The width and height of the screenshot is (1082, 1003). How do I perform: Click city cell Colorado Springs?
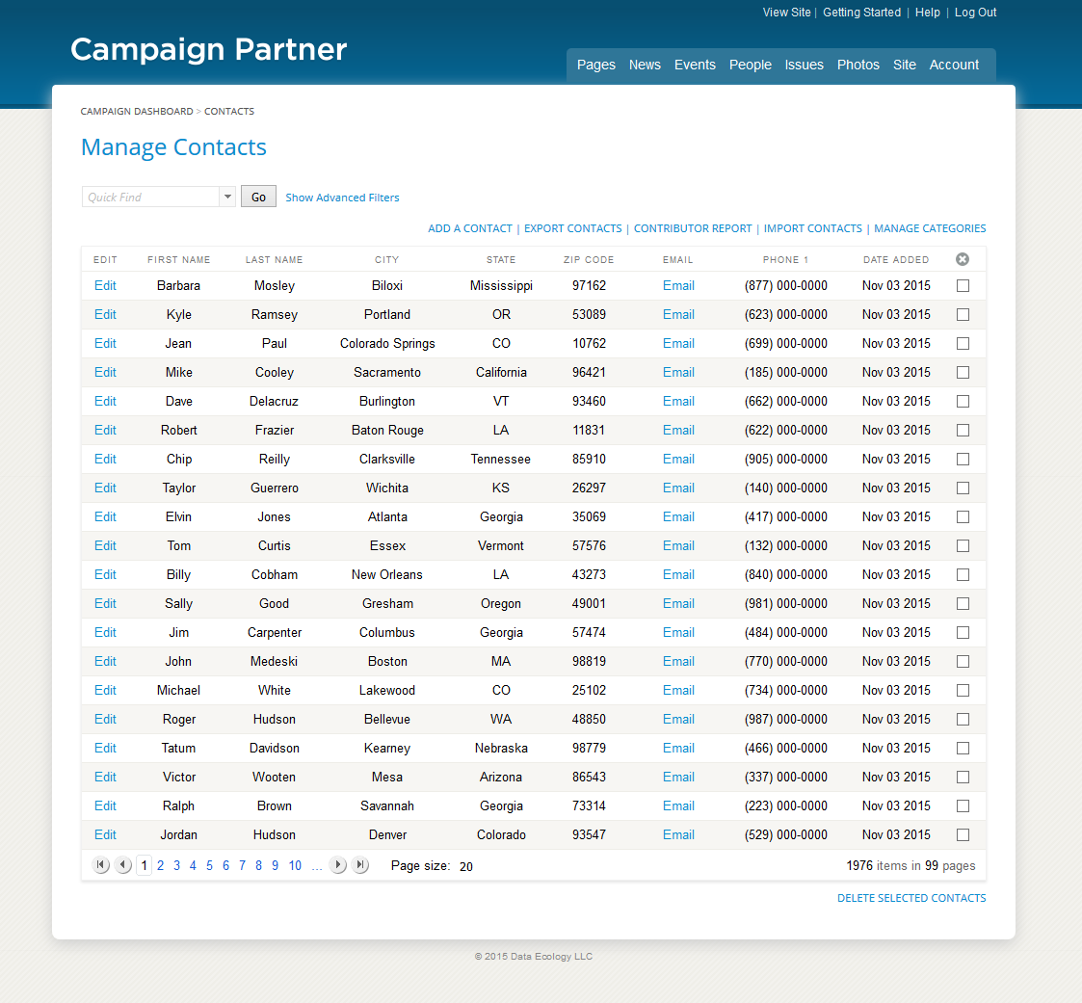point(387,344)
